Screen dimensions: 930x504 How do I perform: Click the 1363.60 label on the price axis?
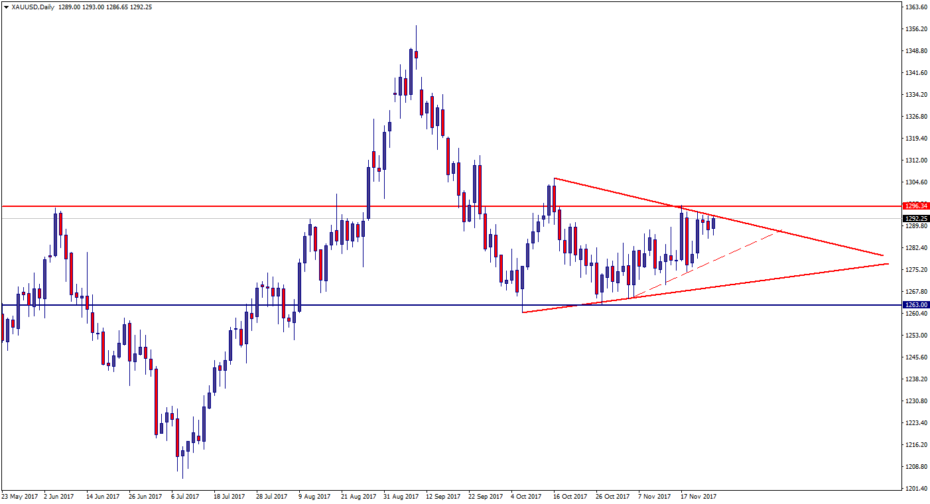pos(915,7)
